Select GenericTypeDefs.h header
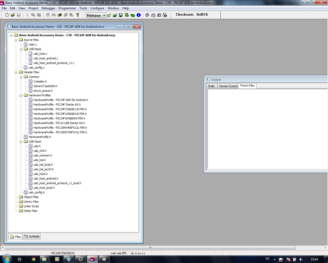The image size is (328, 263). coord(45,86)
